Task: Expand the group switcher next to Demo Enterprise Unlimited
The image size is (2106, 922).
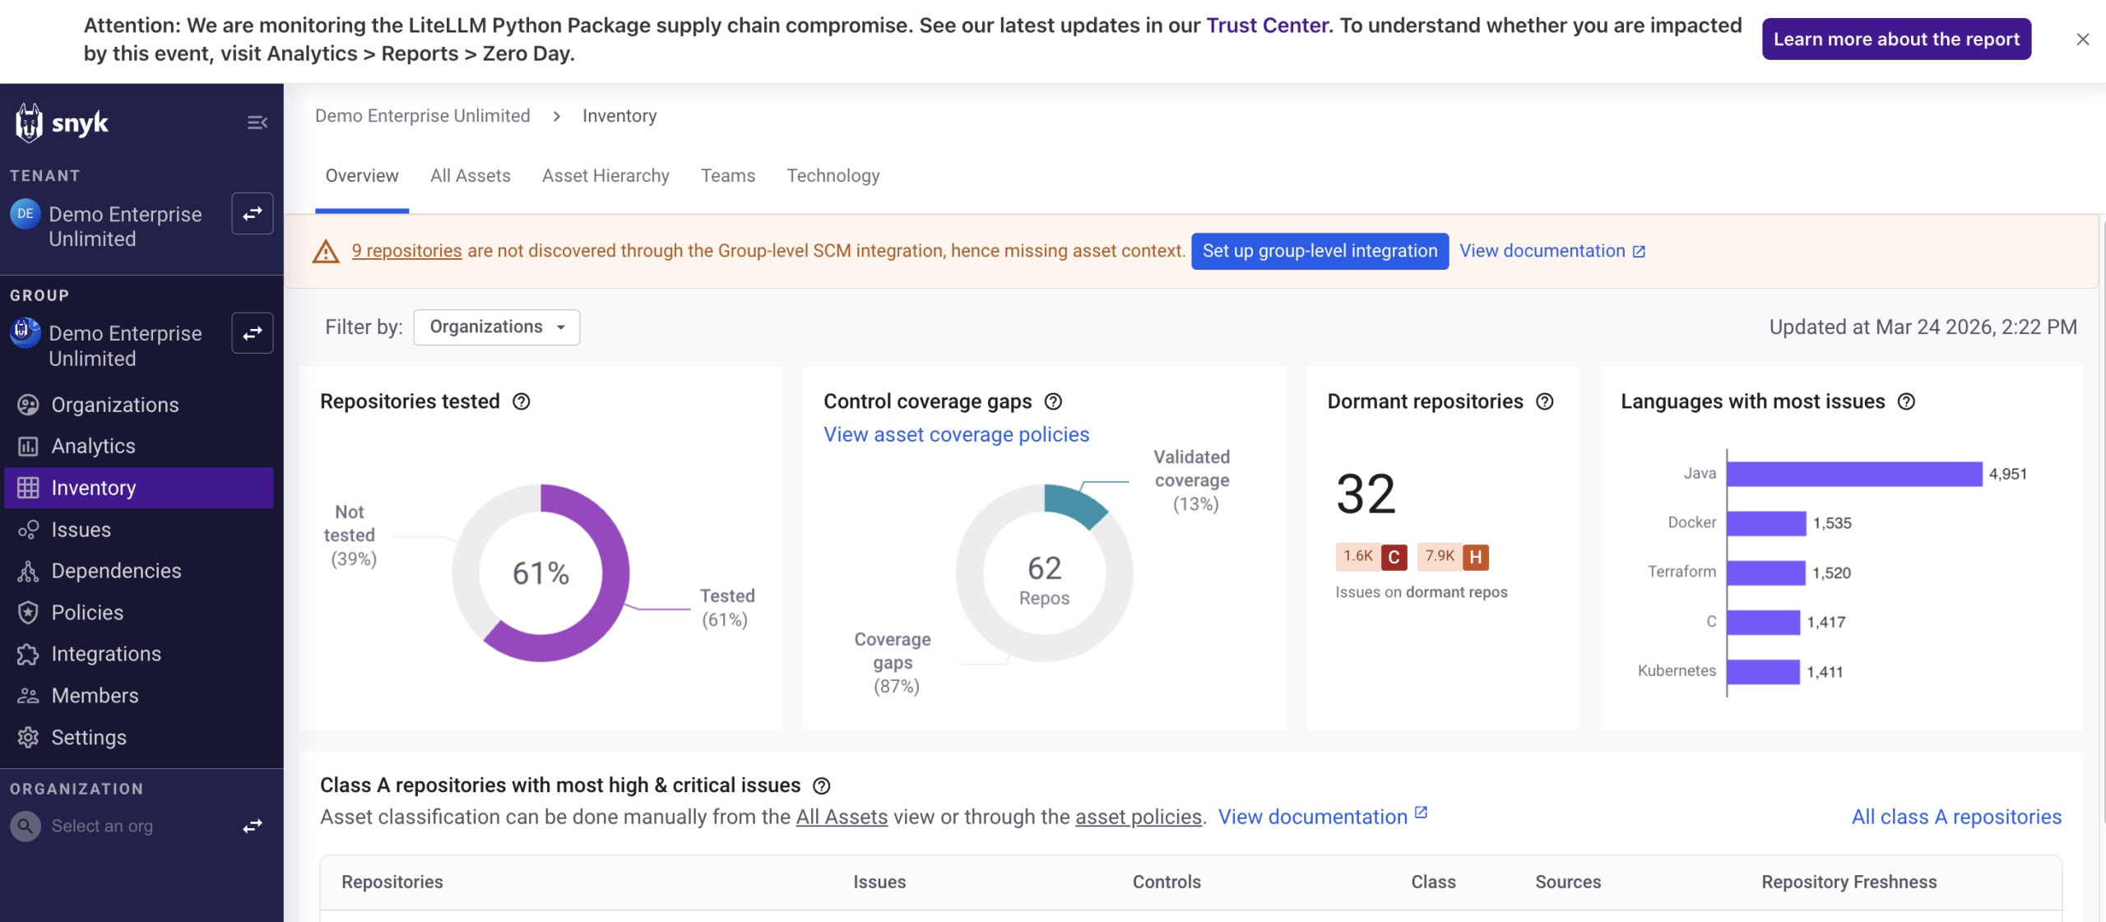Action: (x=252, y=333)
